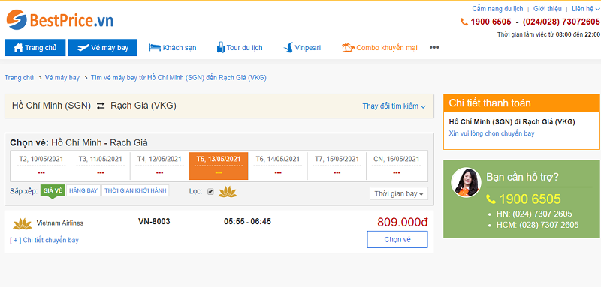
Task: Click the yellow phone icon in support box
Action: pos(491,199)
